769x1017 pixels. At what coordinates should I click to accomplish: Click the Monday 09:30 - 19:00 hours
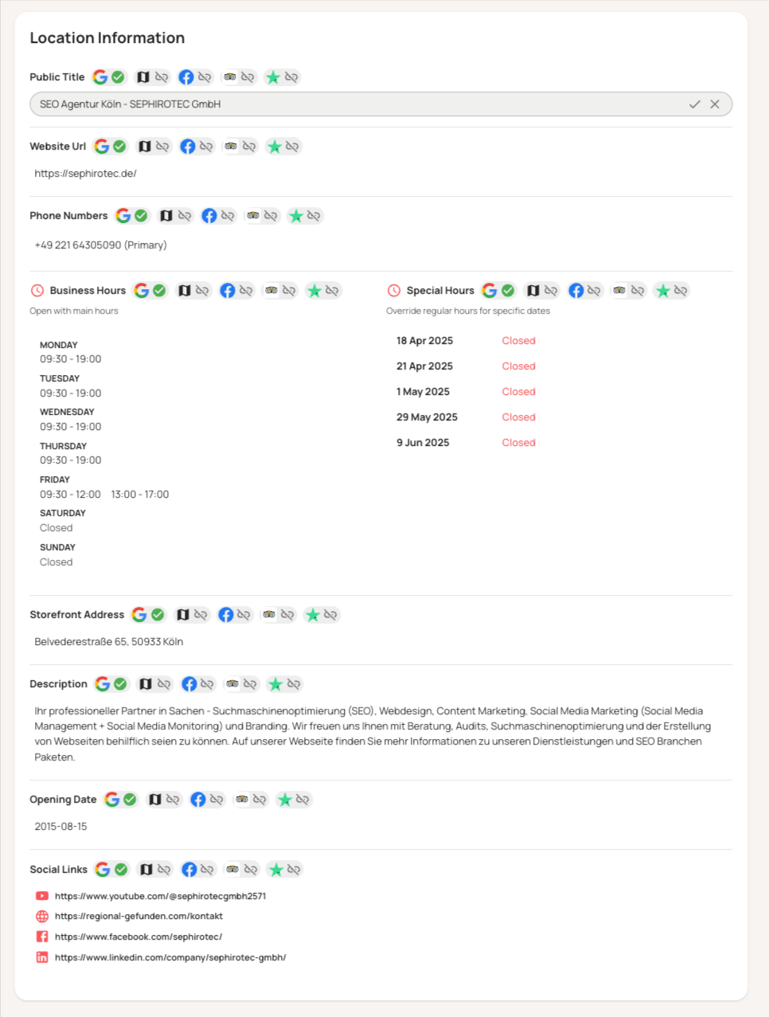tap(71, 359)
